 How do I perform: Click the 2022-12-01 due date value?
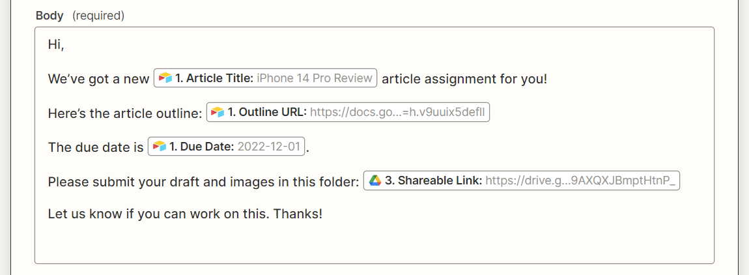pyautogui.click(x=268, y=147)
